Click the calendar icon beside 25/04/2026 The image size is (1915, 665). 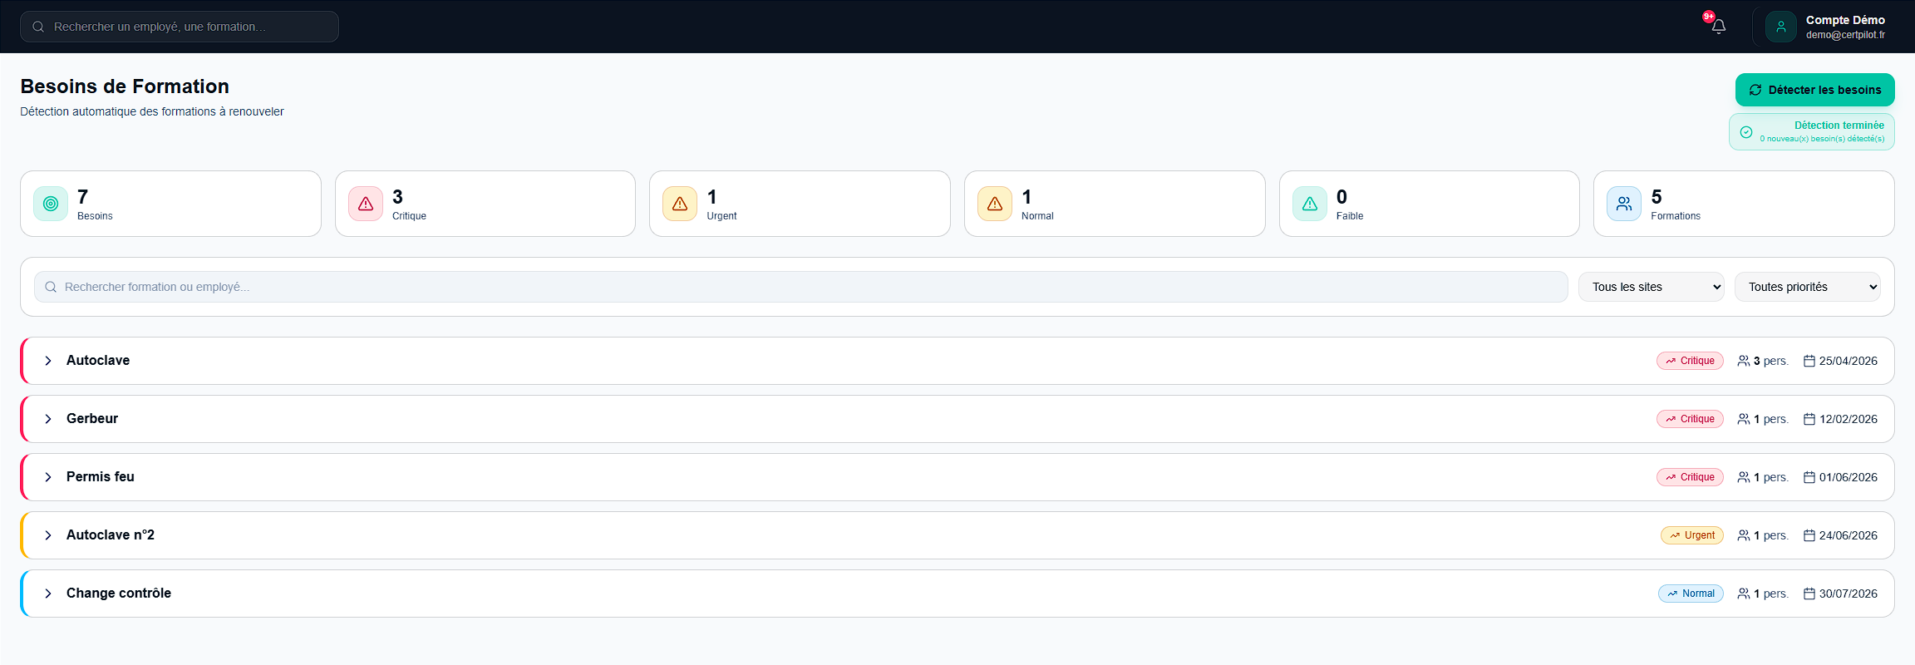(x=1809, y=361)
